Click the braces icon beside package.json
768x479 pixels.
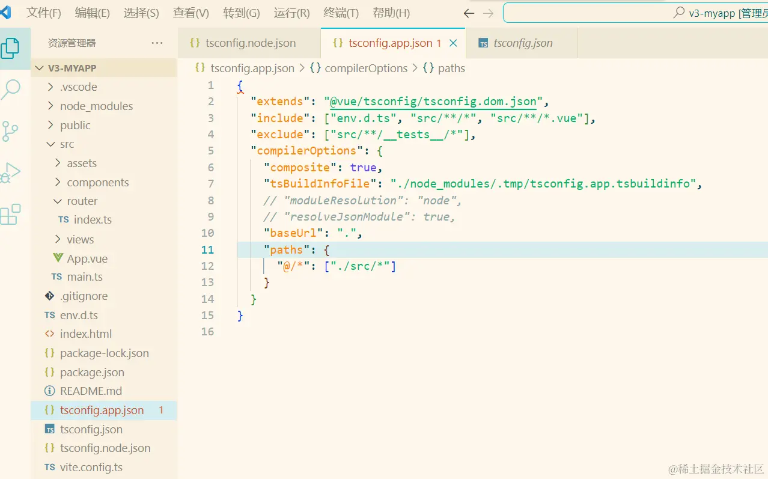50,372
